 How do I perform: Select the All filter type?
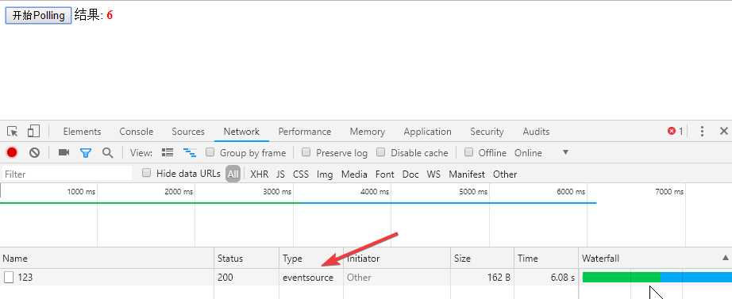(233, 174)
